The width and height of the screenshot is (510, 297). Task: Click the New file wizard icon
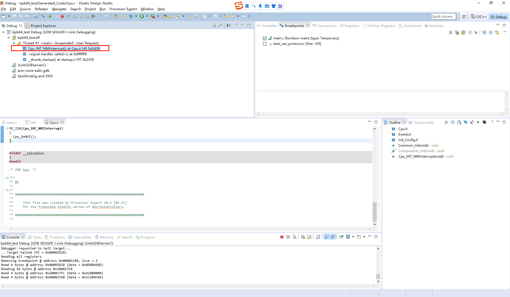click(x=4, y=16)
